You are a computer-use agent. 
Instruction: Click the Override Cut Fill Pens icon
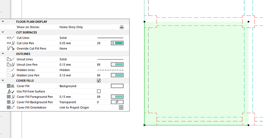tap(11, 48)
